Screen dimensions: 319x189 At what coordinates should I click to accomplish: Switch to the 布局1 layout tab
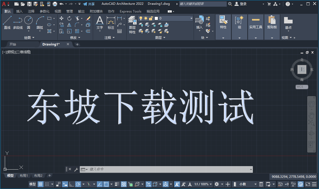click(23, 175)
